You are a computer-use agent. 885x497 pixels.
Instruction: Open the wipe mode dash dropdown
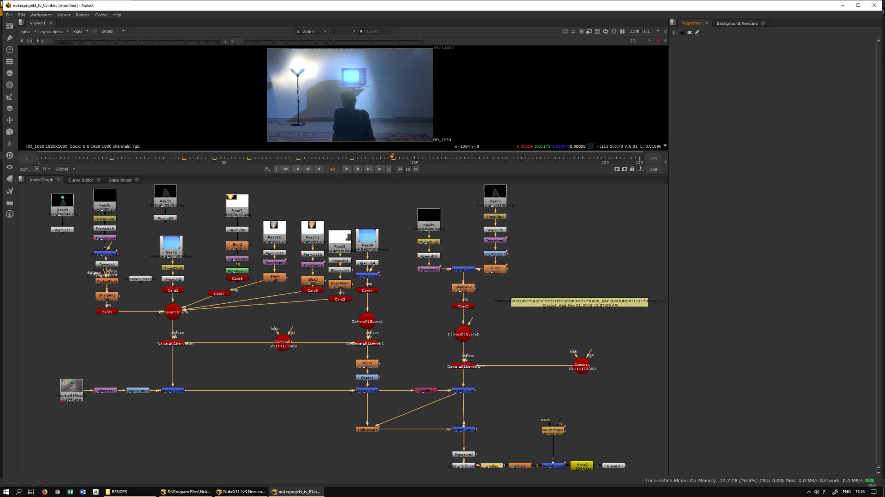click(x=343, y=32)
